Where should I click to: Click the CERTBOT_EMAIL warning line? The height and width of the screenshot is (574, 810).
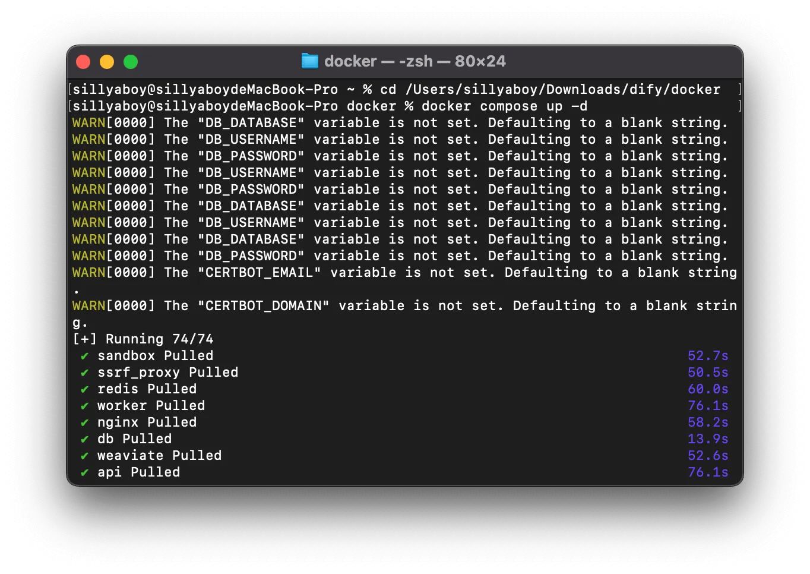(404, 280)
